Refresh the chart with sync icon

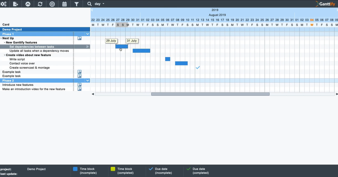click(x=40, y=4)
